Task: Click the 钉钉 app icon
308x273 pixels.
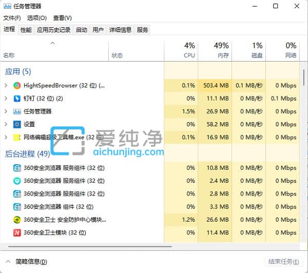Action: (17, 99)
